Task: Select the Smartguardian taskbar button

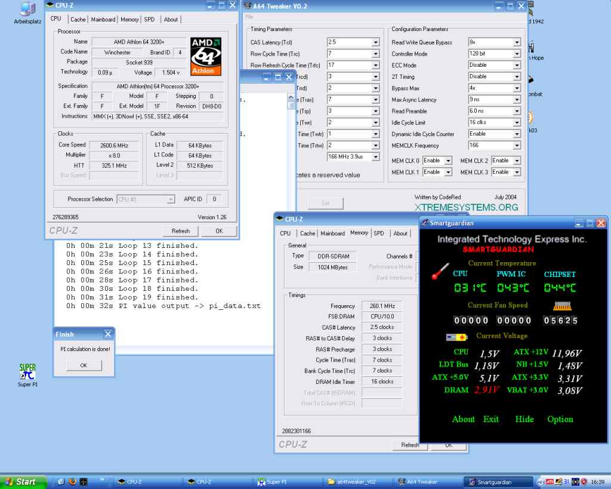Action: [x=498, y=482]
